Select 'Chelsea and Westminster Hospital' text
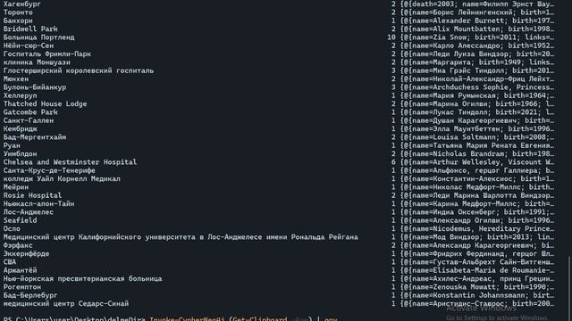Image resolution: width=572 pixels, height=321 pixels. [70, 162]
